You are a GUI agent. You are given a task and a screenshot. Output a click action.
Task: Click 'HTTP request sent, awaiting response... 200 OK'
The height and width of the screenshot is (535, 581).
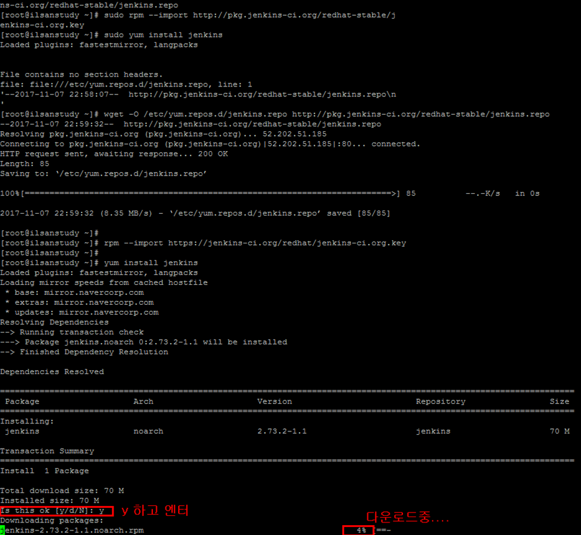(114, 154)
